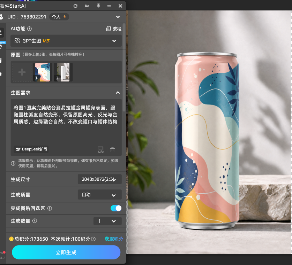Select source image thumbnail 1

tap(43, 72)
